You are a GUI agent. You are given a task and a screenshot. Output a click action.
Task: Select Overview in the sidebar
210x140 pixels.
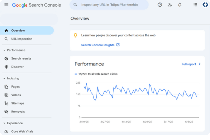[x=27, y=30]
